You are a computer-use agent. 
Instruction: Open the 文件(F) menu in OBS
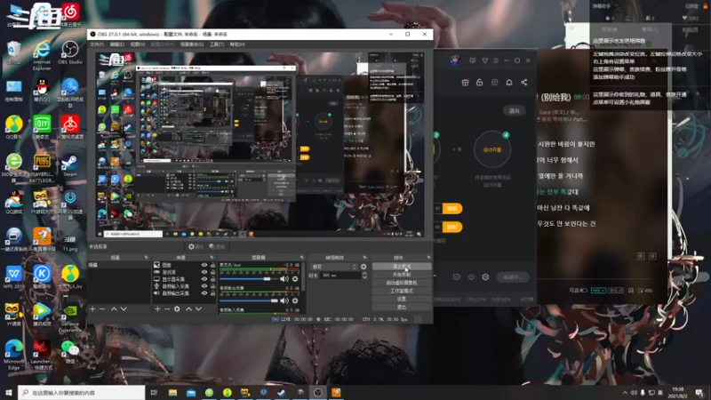[97, 44]
